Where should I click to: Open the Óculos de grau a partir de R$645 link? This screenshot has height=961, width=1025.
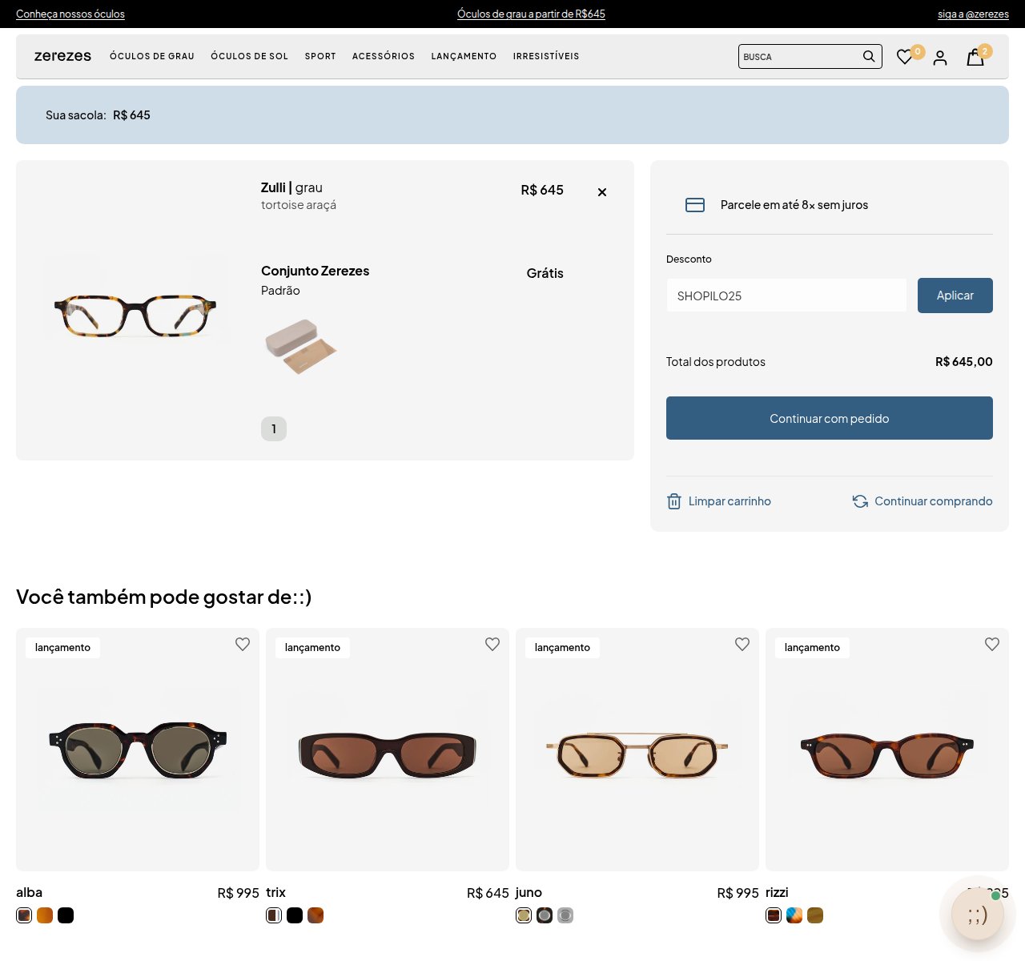531,14
